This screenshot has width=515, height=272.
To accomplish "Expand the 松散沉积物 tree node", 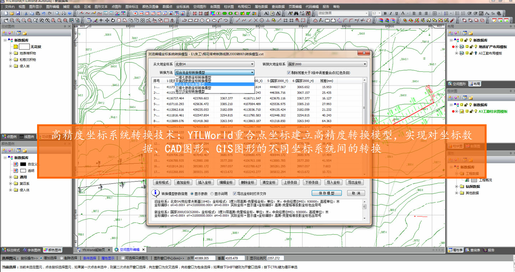I will coord(10,60).
